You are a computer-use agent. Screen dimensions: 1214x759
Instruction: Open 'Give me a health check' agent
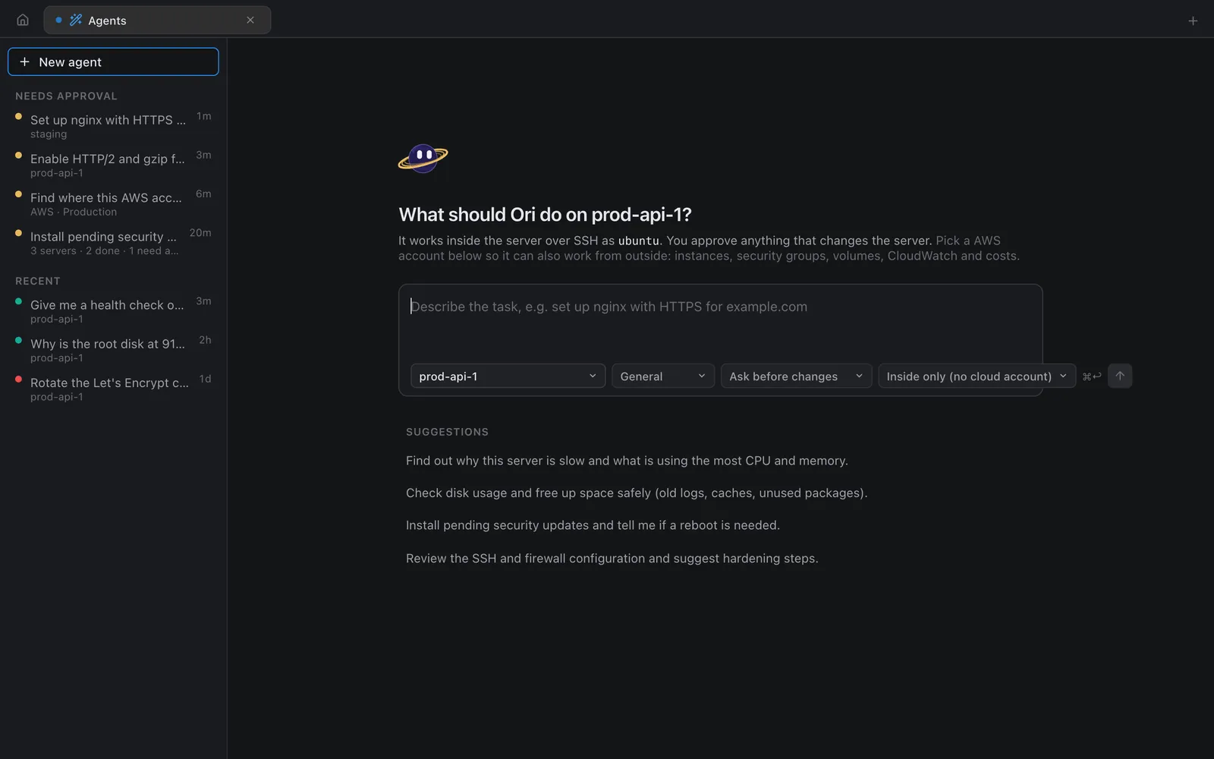pyautogui.click(x=113, y=311)
